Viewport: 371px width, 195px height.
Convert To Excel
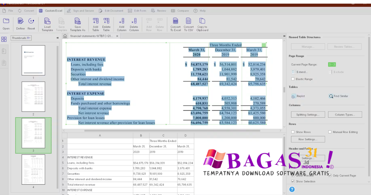click(176, 24)
